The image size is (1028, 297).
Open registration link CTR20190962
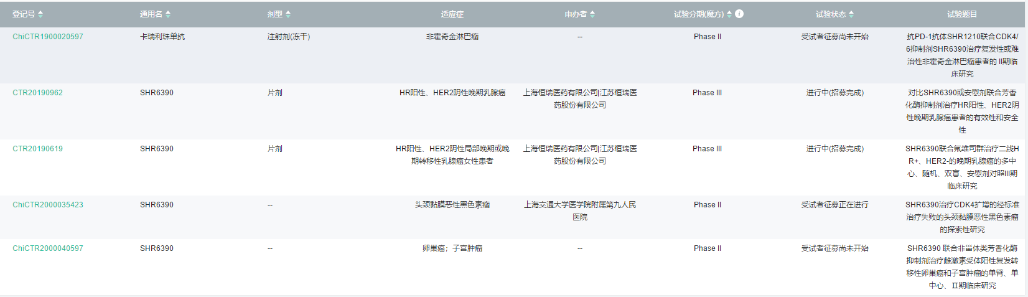[x=38, y=93]
